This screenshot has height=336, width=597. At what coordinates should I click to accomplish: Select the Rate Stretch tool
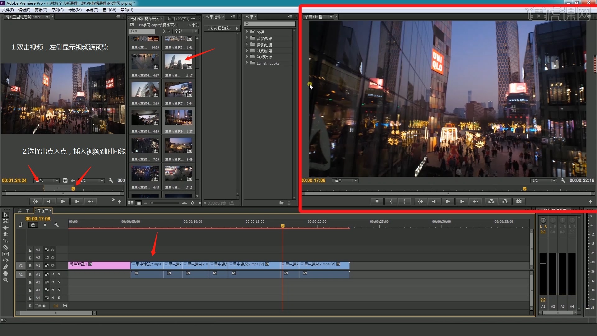[x=6, y=241]
